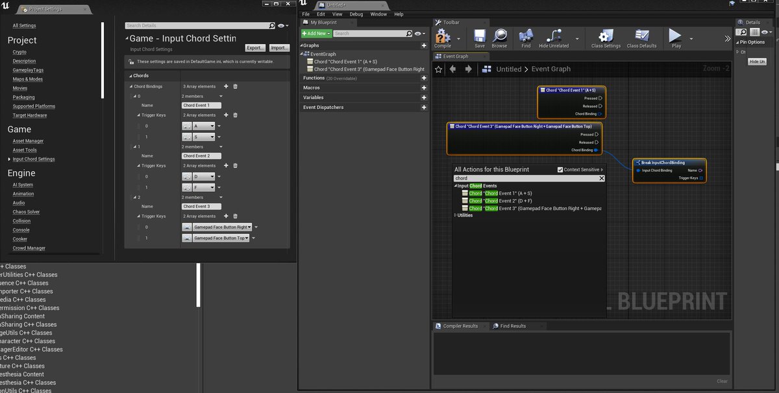
Task: Toggle Hide Unrelated nodes
Action: click(x=554, y=38)
